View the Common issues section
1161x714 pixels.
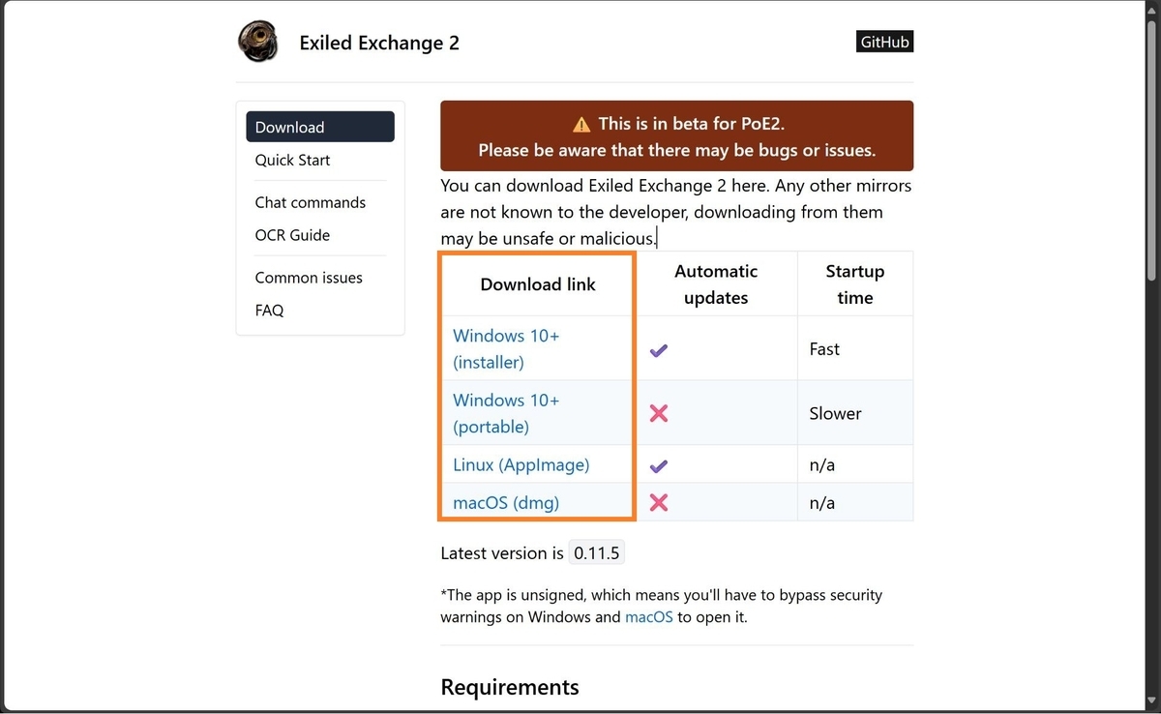pos(309,278)
